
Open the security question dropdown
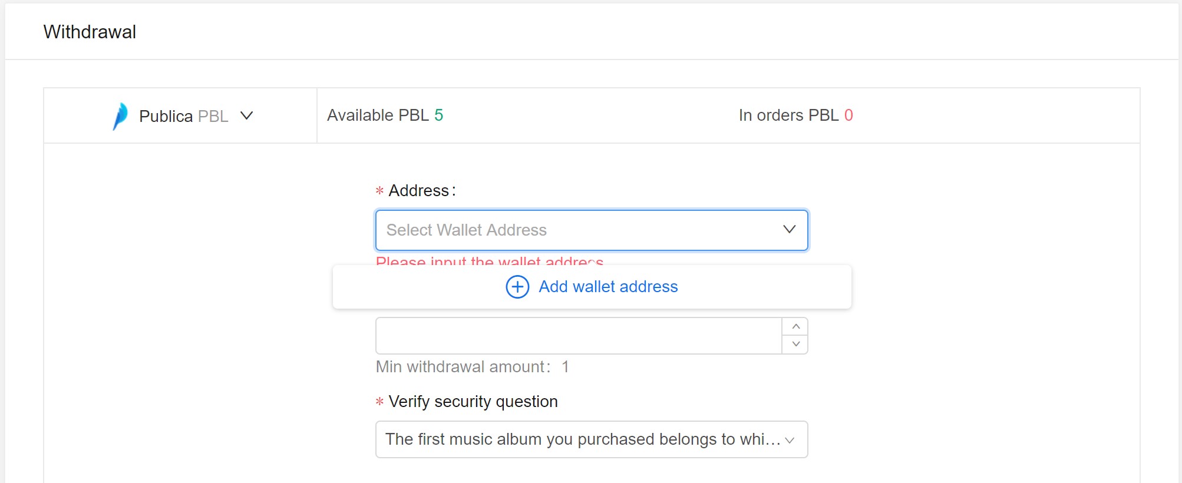pos(582,439)
